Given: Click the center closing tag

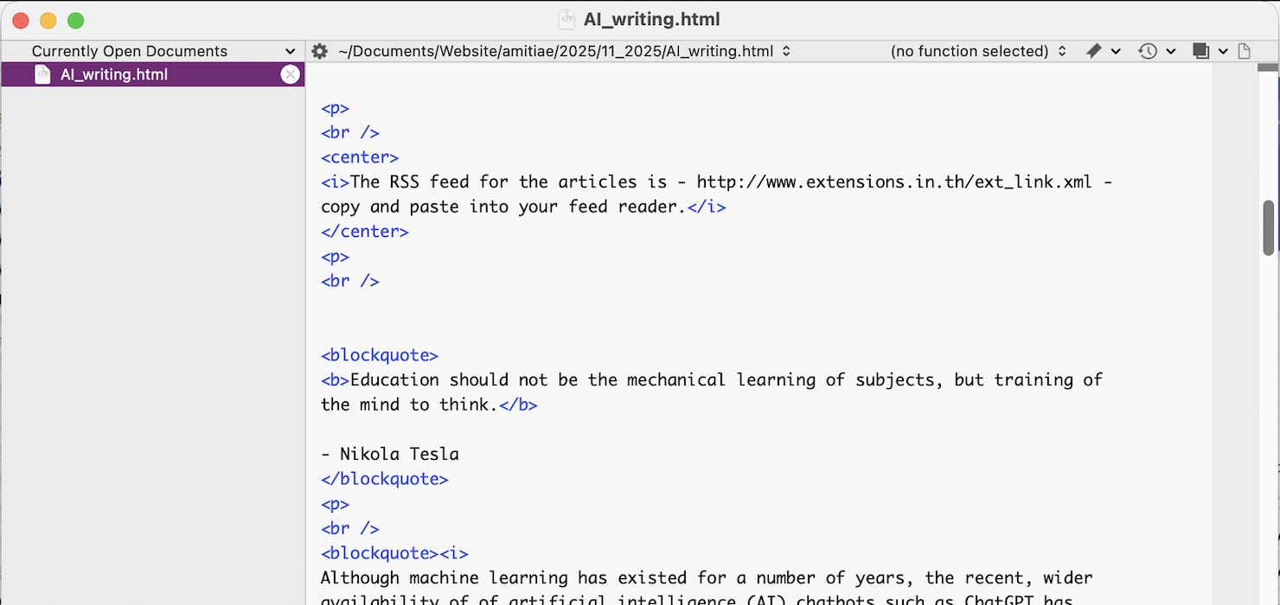Looking at the screenshot, I should click(364, 231).
